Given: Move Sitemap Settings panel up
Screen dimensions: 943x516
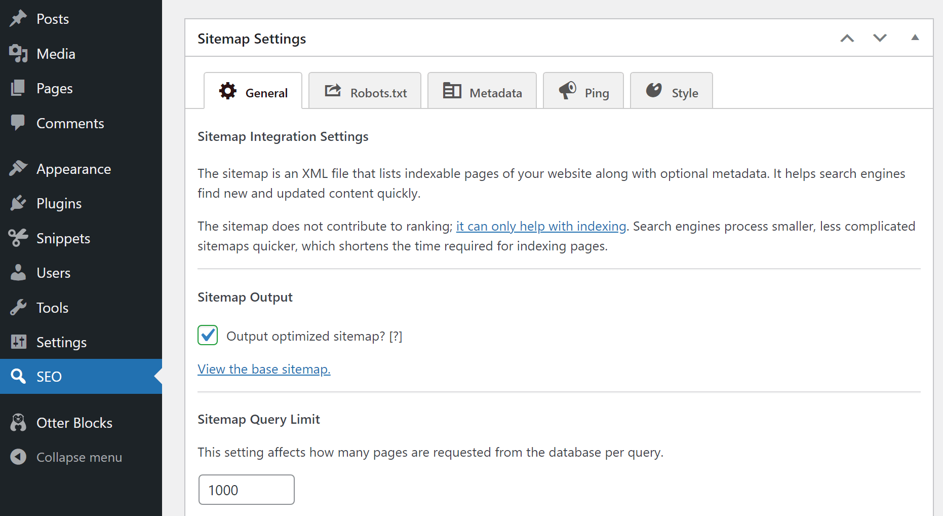Looking at the screenshot, I should (847, 39).
